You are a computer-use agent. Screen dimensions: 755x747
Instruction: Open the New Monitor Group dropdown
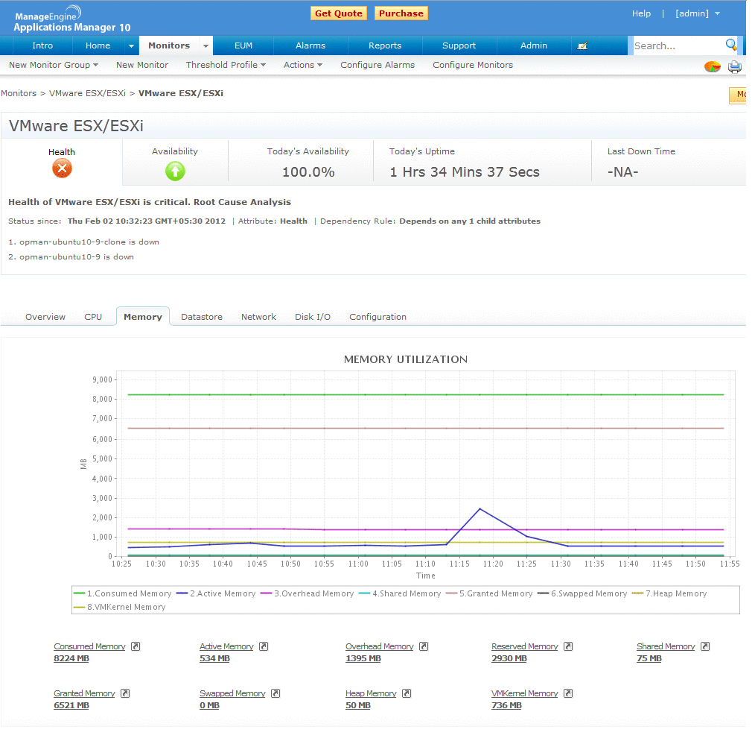pos(54,65)
